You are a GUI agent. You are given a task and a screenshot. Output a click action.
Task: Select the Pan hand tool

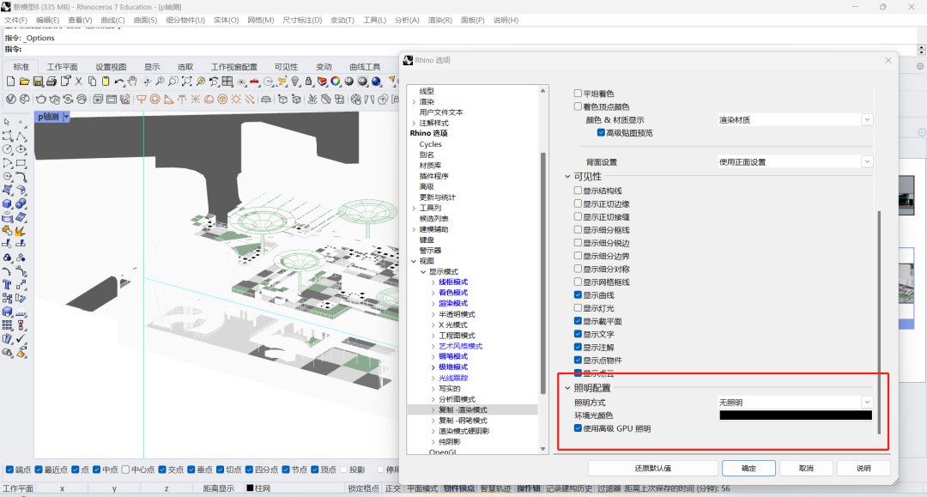pyautogui.click(x=132, y=82)
